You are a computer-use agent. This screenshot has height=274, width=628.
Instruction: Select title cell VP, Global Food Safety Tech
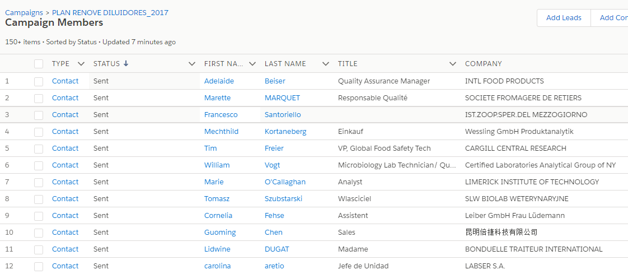tap(385, 148)
